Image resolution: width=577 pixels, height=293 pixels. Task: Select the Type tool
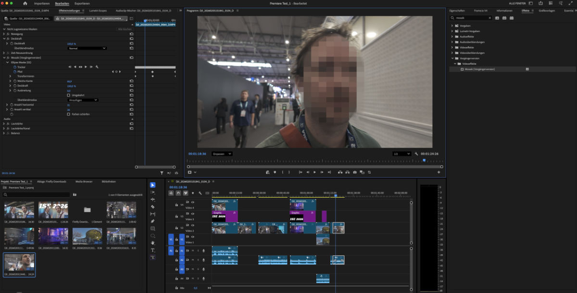[153, 250]
